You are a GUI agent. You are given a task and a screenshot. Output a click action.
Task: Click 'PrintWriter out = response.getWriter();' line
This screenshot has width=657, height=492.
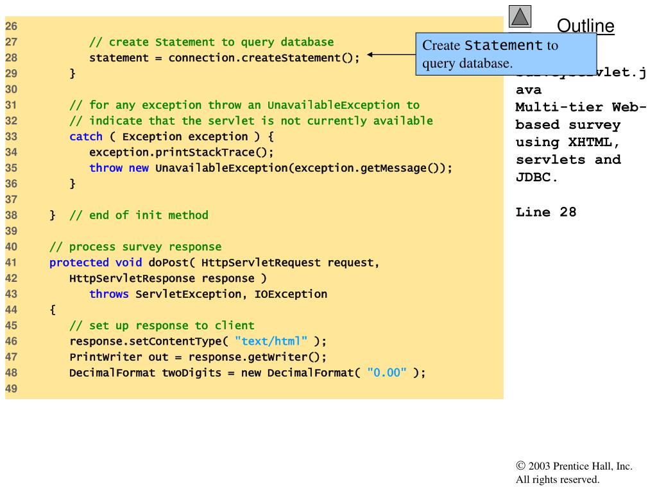(198, 357)
